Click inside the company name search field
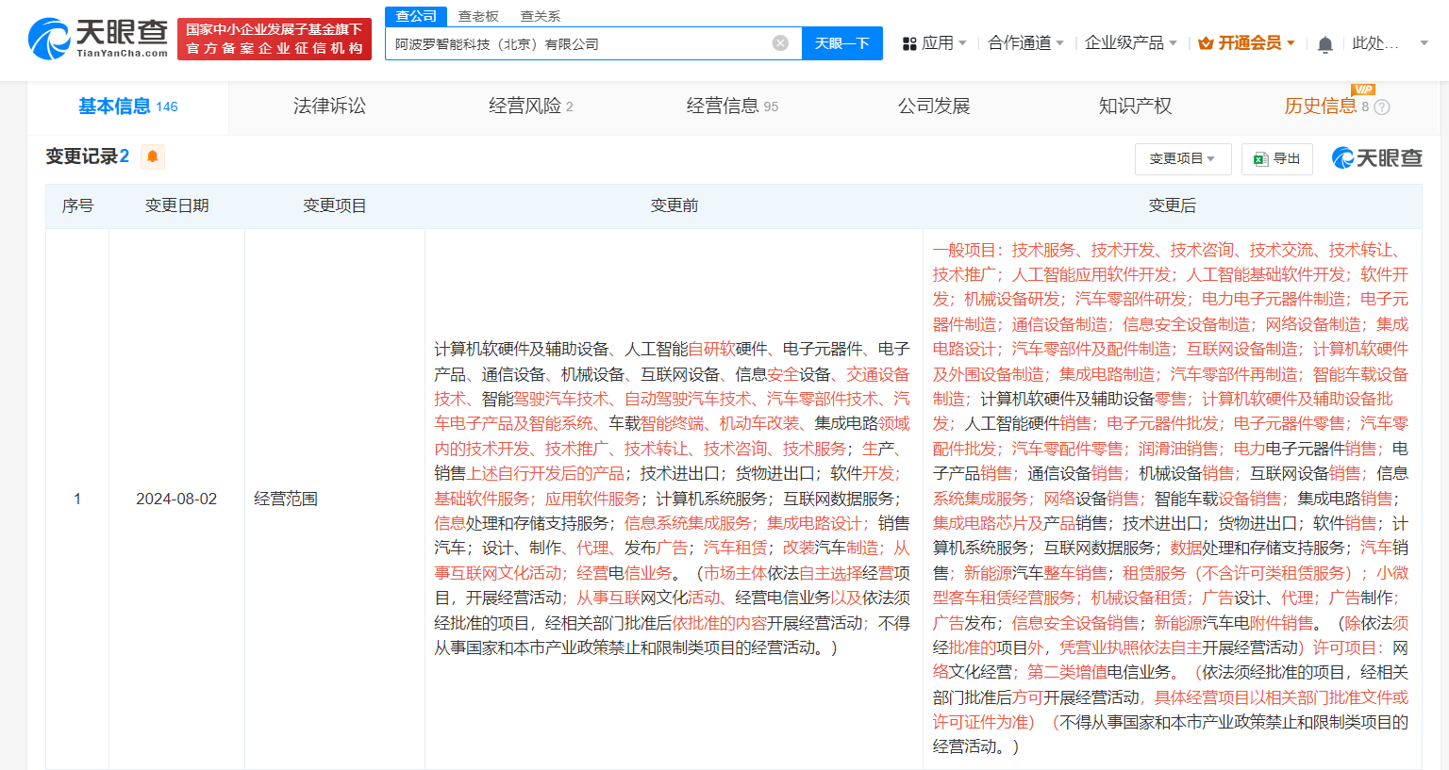 click(566, 42)
